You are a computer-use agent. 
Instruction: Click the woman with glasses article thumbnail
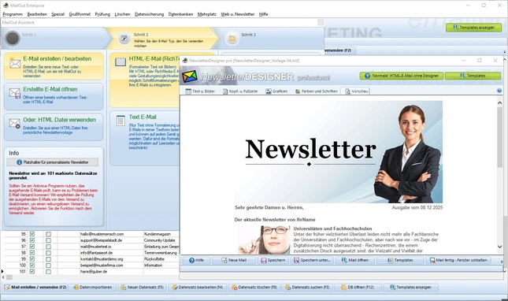[x=264, y=240]
